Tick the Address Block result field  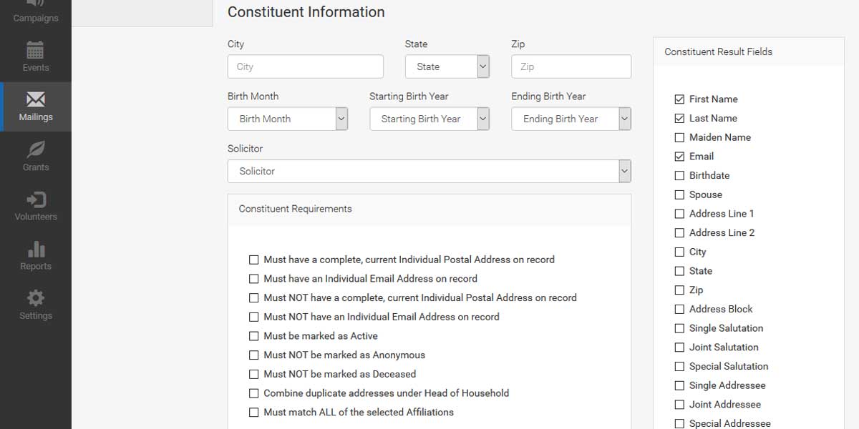[679, 309]
